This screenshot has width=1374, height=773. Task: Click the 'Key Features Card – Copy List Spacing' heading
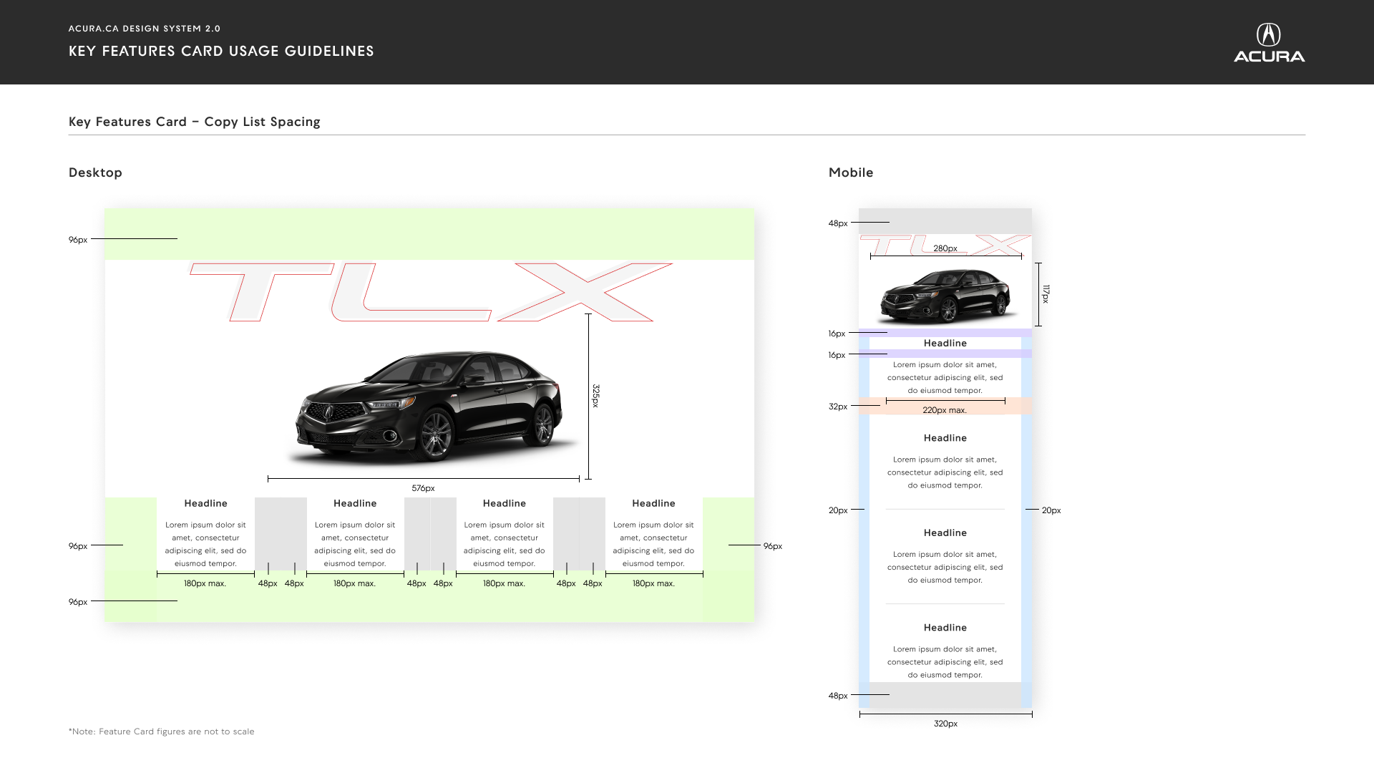[195, 122]
